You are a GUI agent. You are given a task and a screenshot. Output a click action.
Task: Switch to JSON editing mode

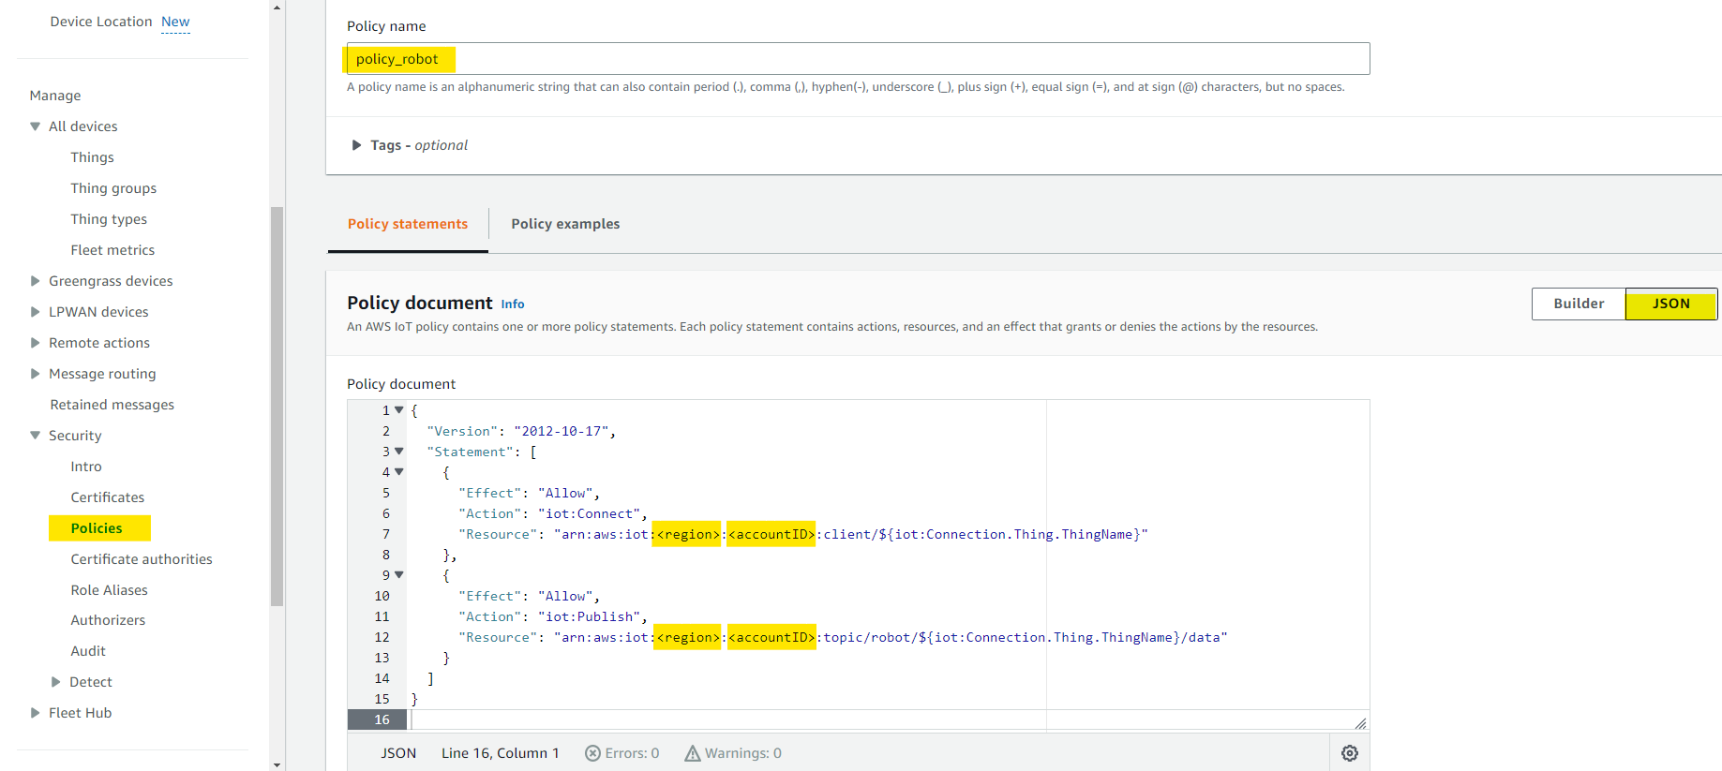click(x=1671, y=304)
